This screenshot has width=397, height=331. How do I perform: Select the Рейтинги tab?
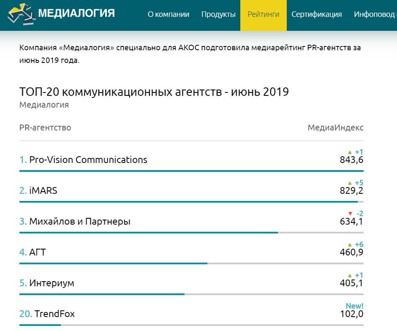tap(263, 15)
